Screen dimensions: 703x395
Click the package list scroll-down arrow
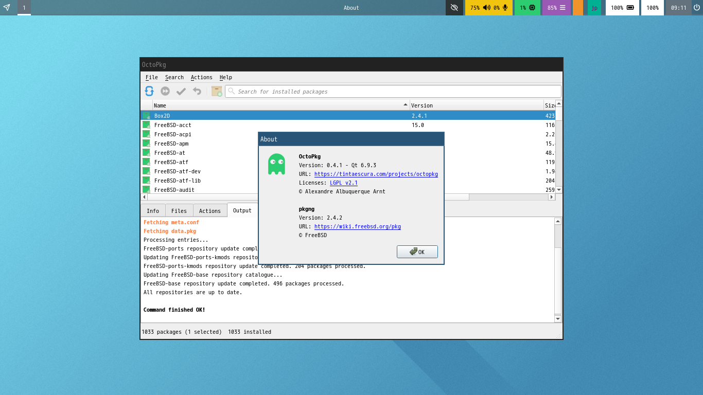tap(559, 190)
